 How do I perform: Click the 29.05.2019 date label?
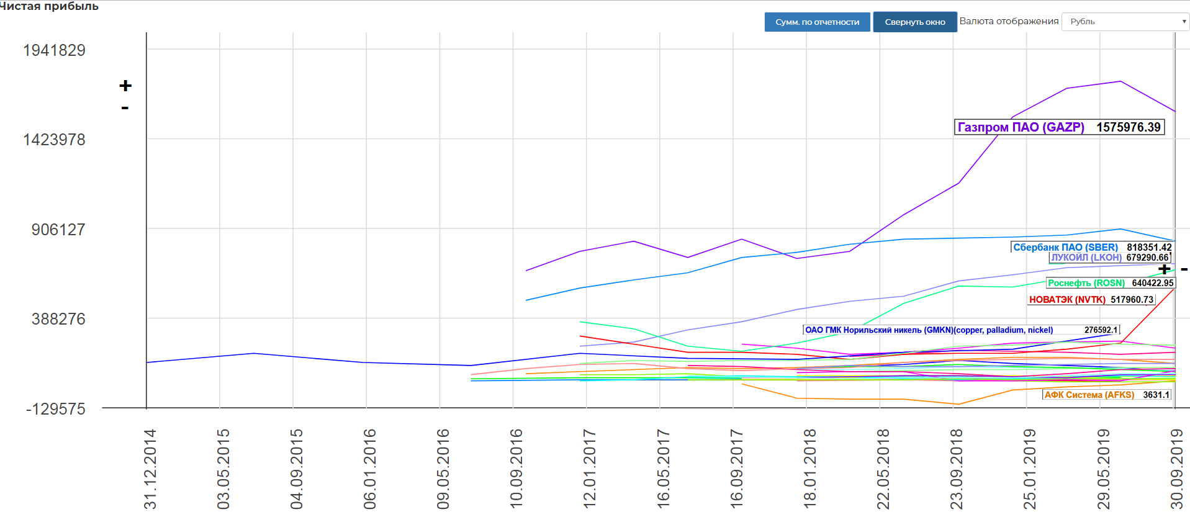pos(1102,469)
